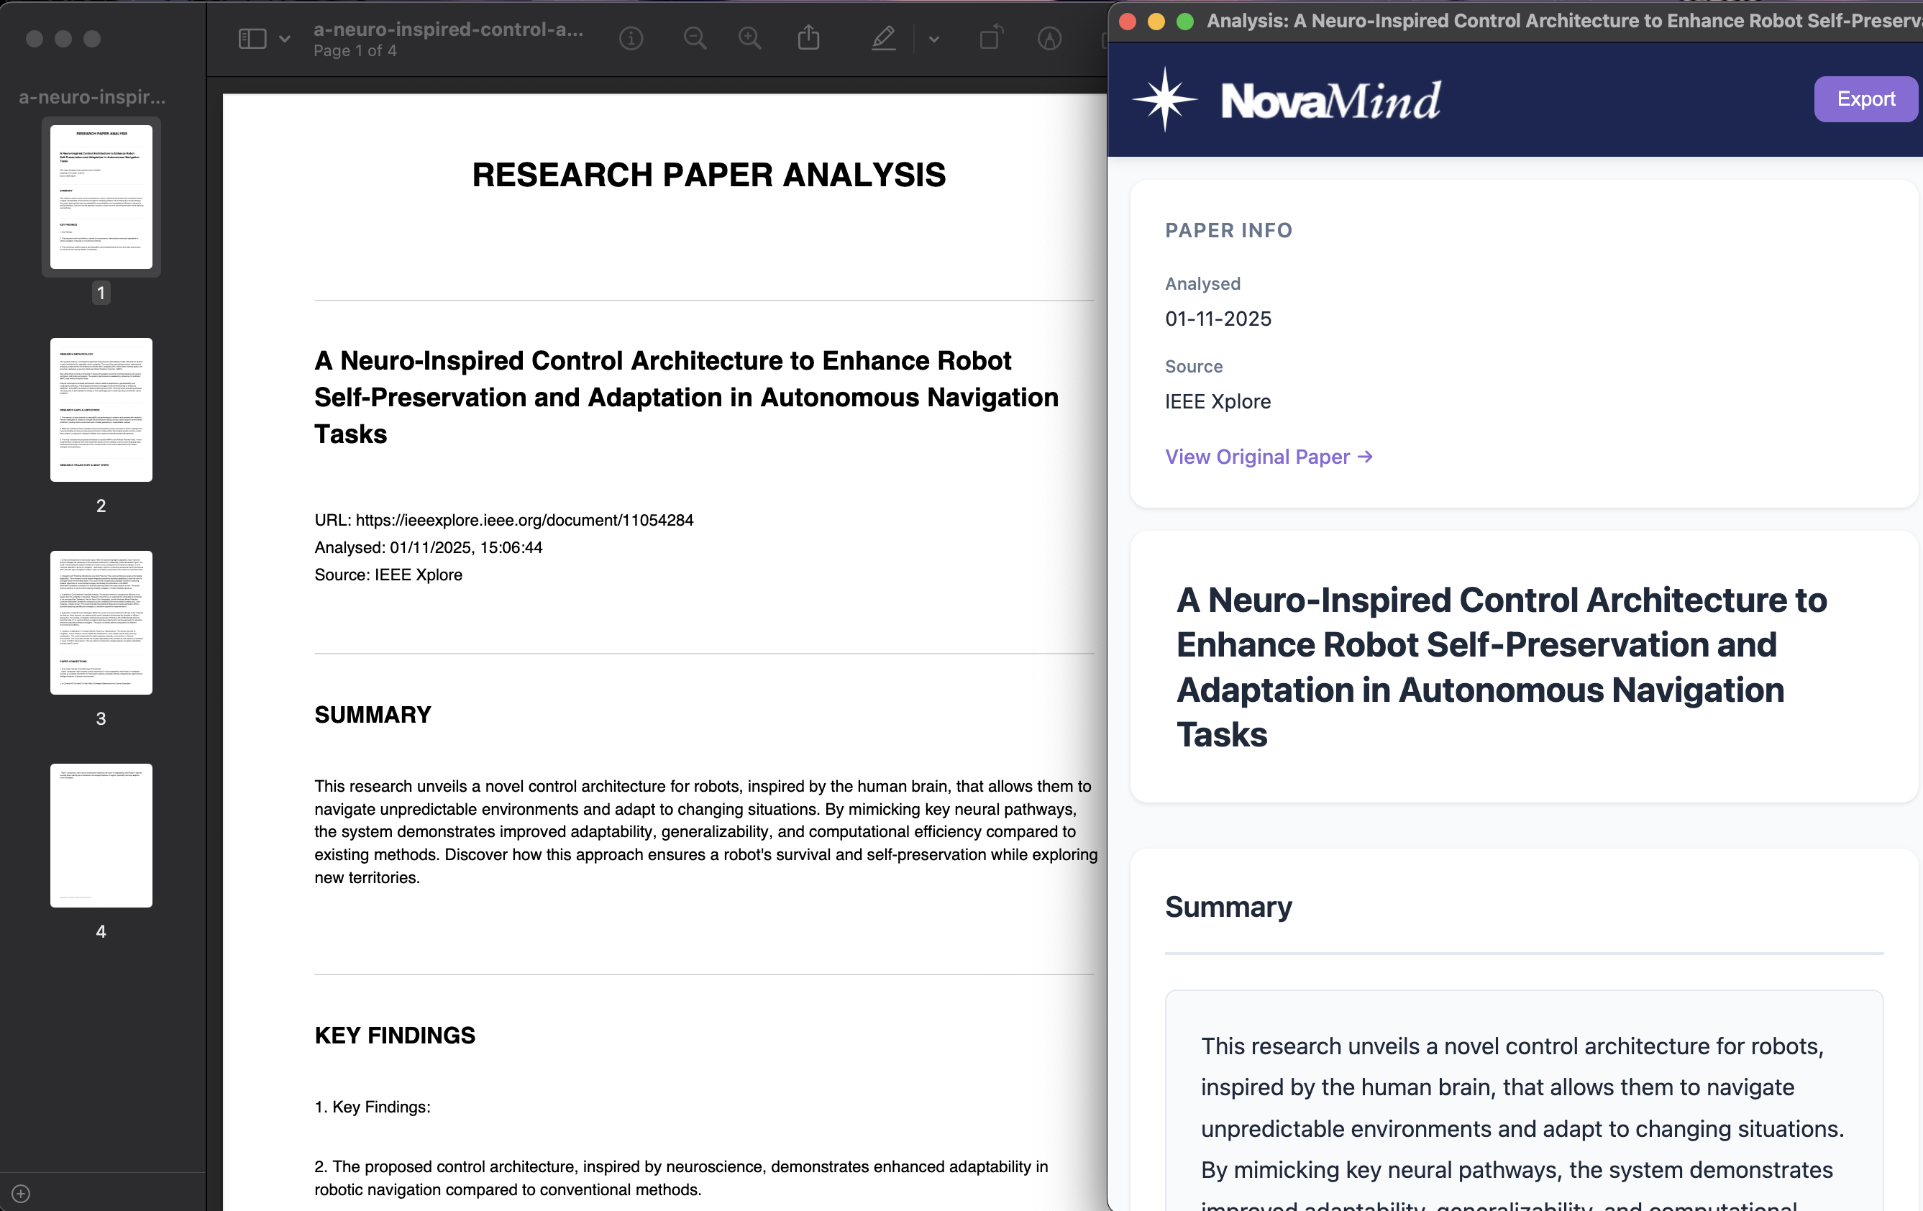The image size is (1923, 1211).
Task: Zoom out of the PDF
Action: pos(695,38)
